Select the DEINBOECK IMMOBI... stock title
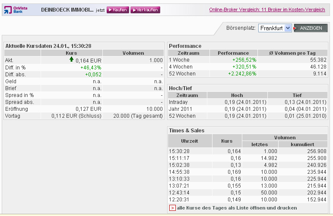Viewport: 333px width, 216px height. (x=67, y=9)
